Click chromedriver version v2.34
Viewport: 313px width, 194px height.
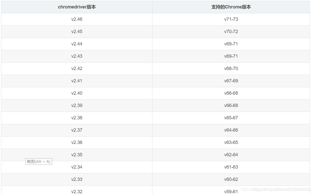tap(77, 167)
